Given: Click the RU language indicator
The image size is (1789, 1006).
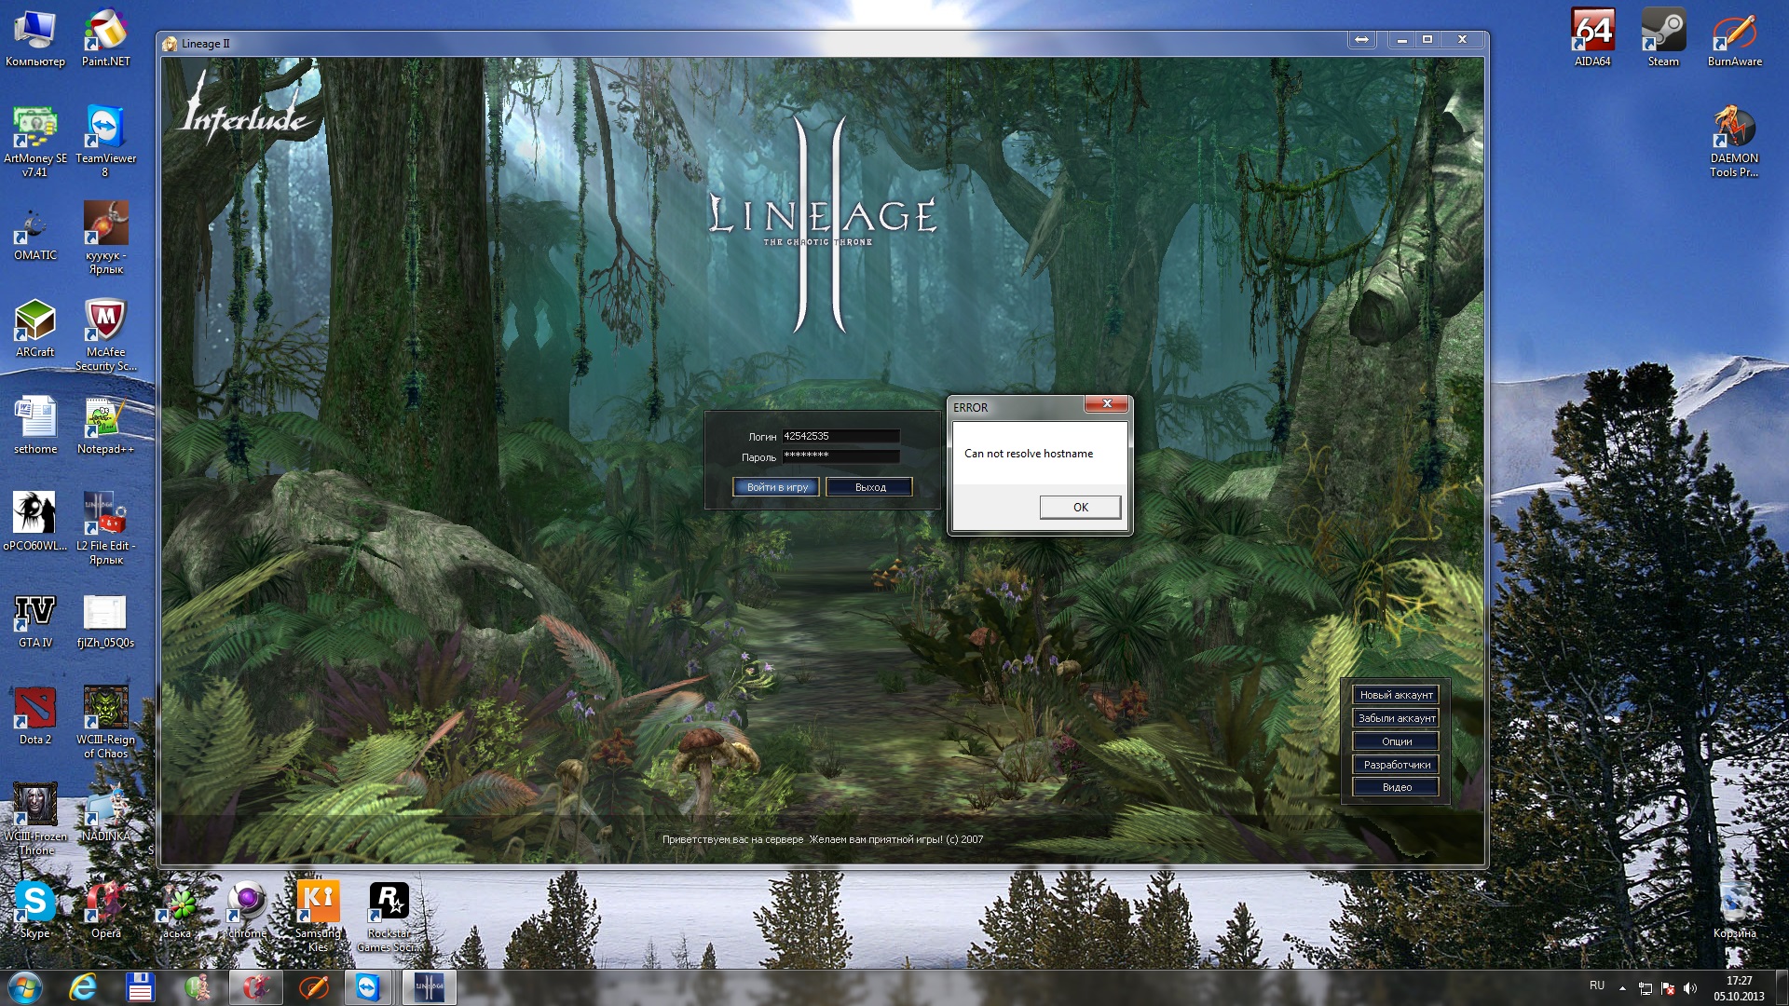Looking at the screenshot, I should click(1597, 986).
